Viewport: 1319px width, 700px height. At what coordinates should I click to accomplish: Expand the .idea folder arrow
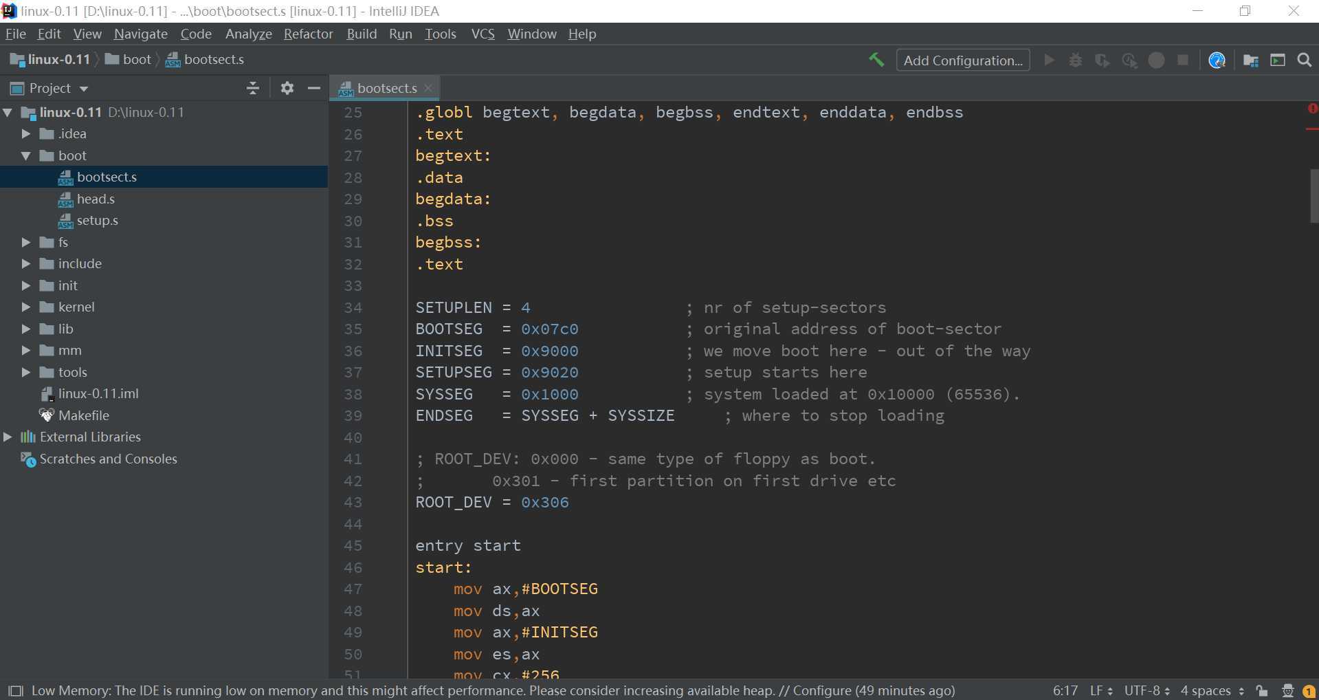[x=26, y=133]
